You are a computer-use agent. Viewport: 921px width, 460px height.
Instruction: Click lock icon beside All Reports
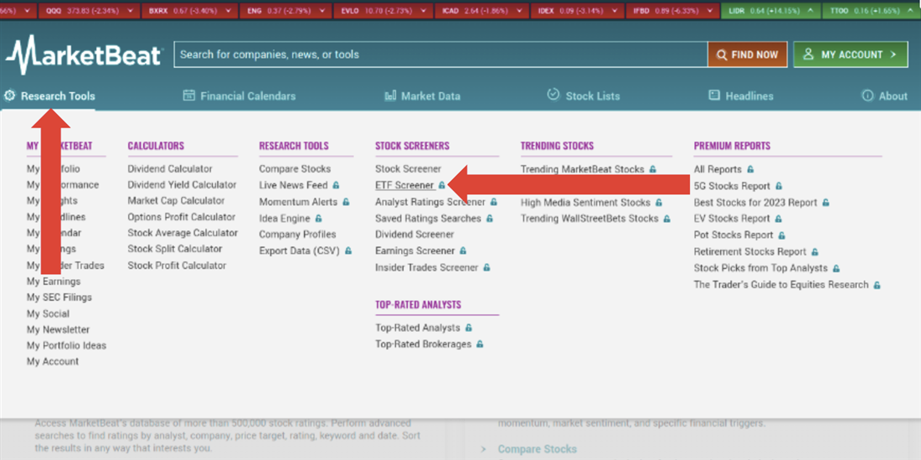click(750, 169)
